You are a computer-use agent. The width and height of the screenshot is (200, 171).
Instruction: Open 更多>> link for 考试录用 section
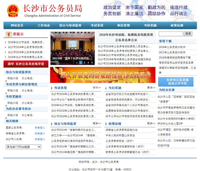tap(97, 88)
